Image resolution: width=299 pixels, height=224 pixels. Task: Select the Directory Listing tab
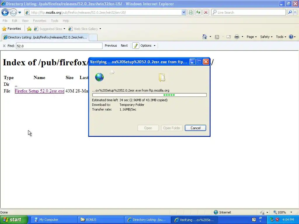click(45, 37)
